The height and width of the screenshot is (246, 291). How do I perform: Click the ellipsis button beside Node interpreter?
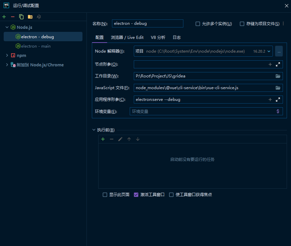pos(279,51)
